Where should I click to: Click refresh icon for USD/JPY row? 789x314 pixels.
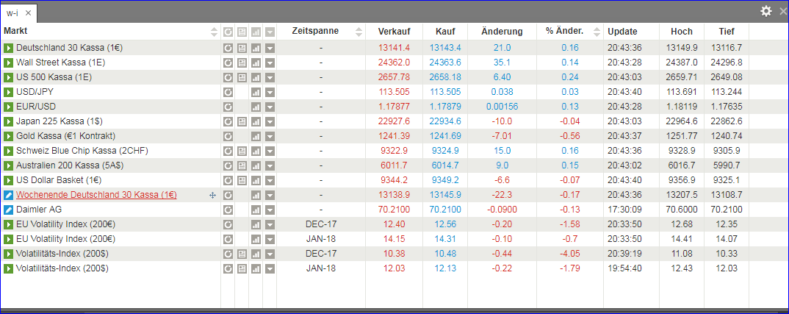click(x=228, y=92)
